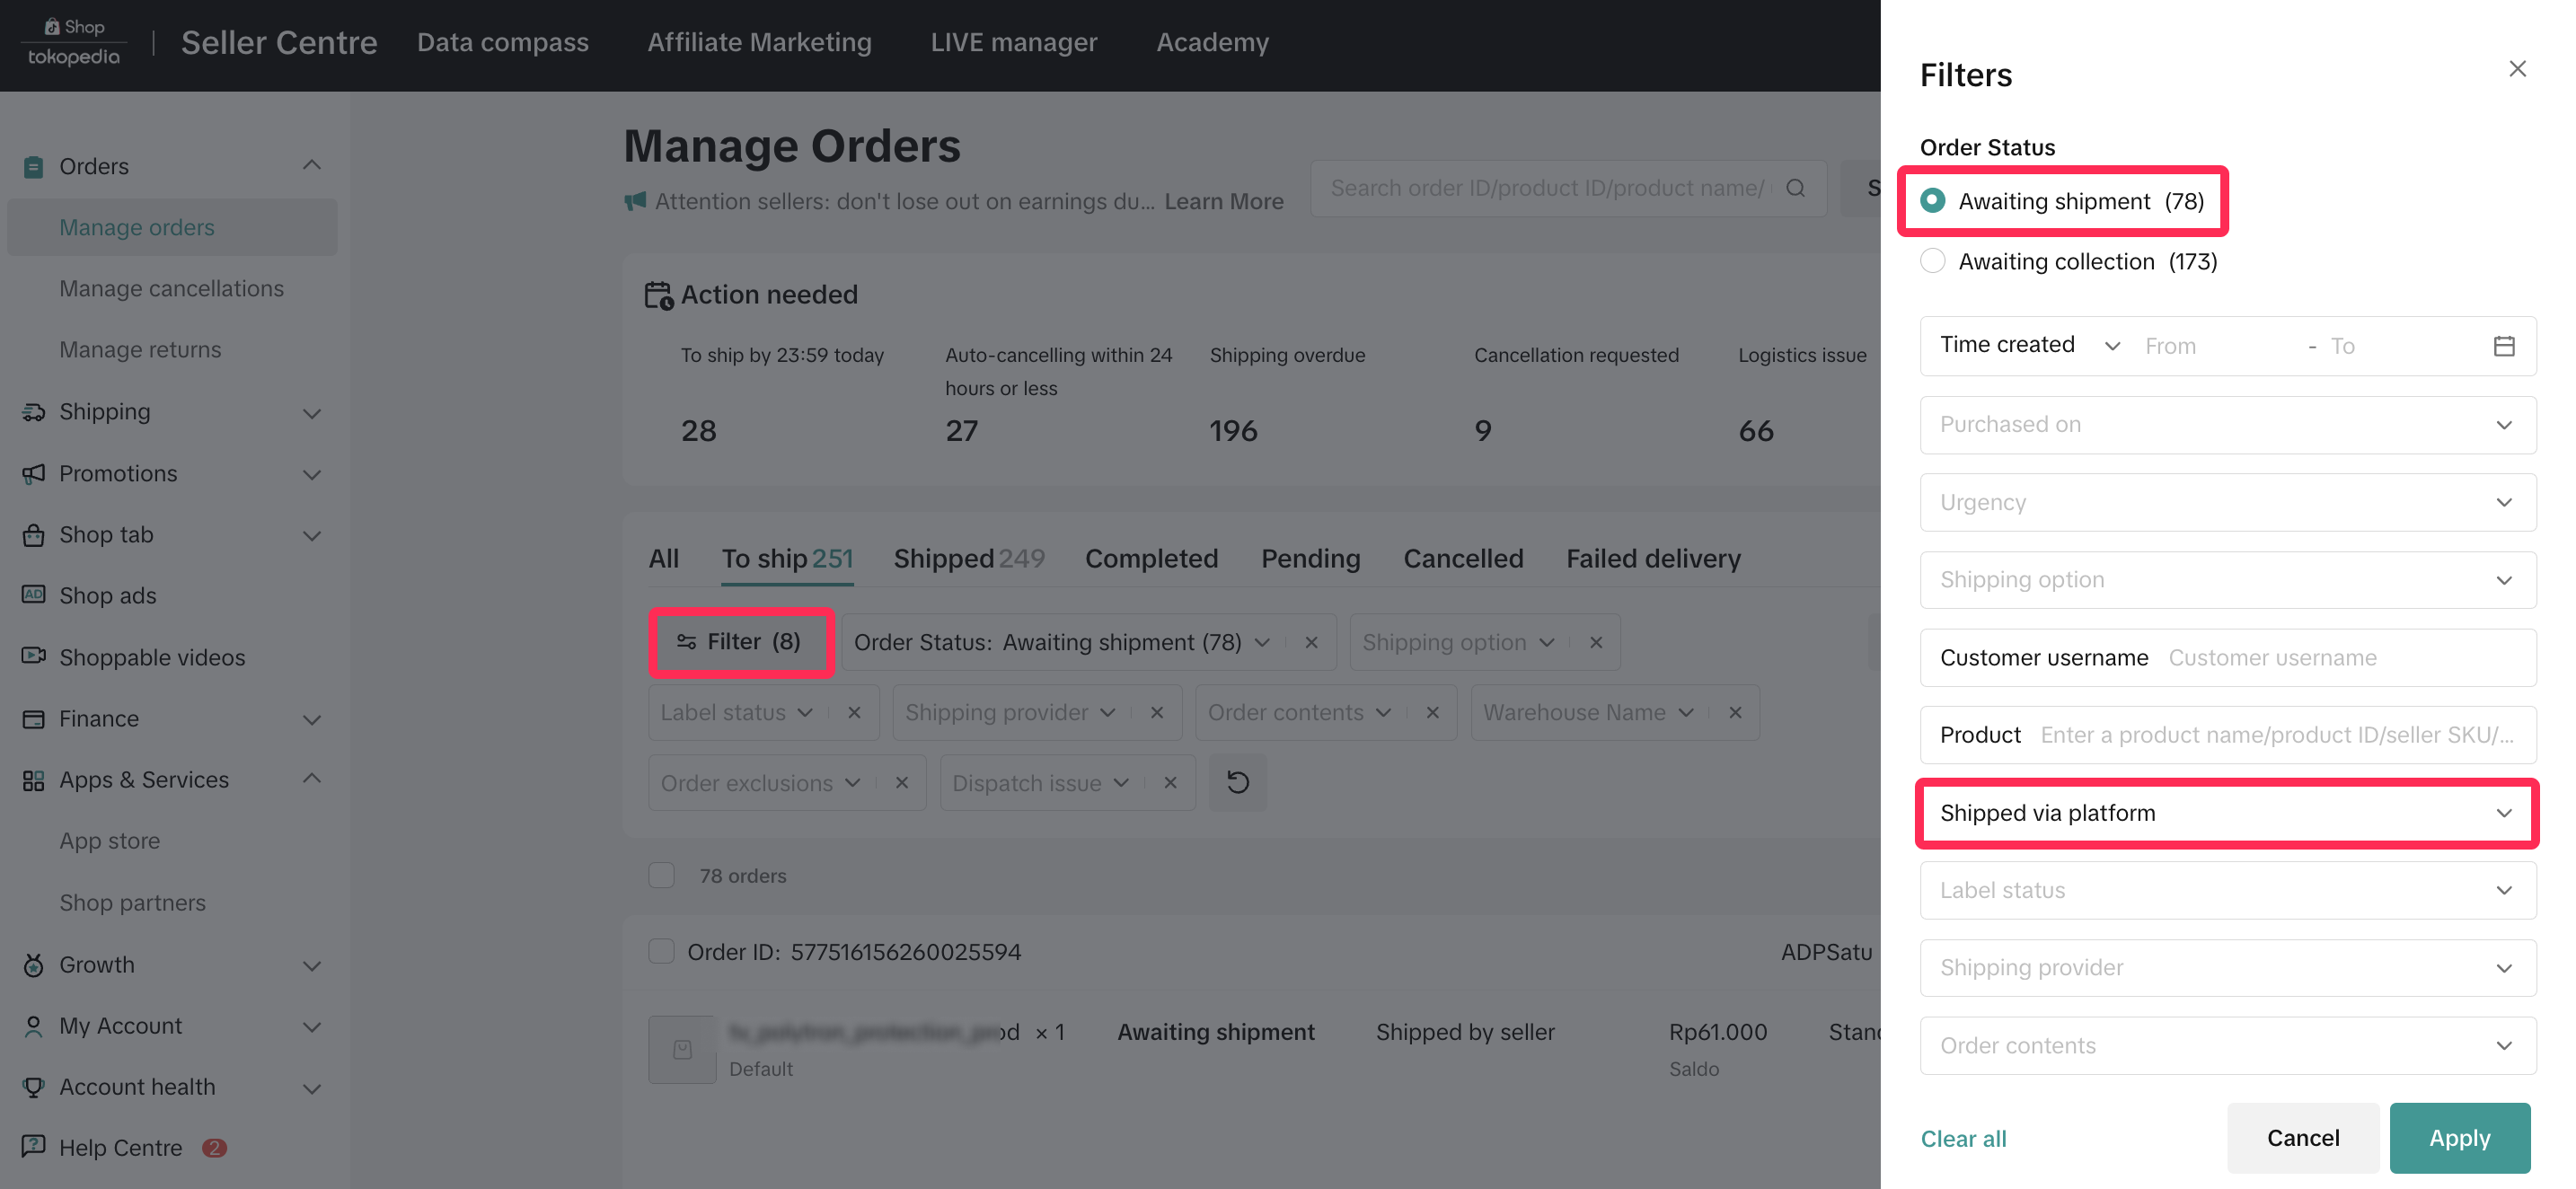Expand the Urgency dropdown in Filters
2576x1189 pixels.
[2226, 502]
